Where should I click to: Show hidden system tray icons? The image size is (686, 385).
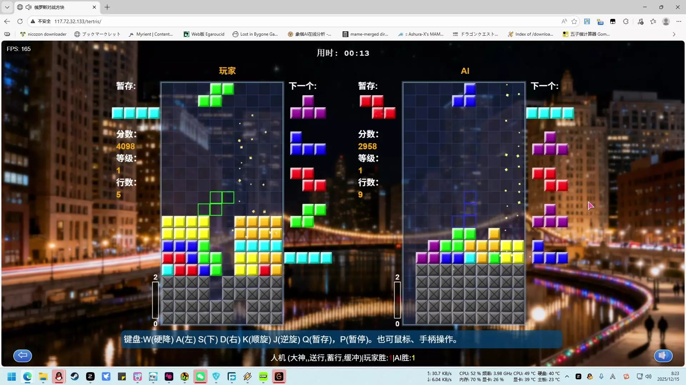(567, 376)
